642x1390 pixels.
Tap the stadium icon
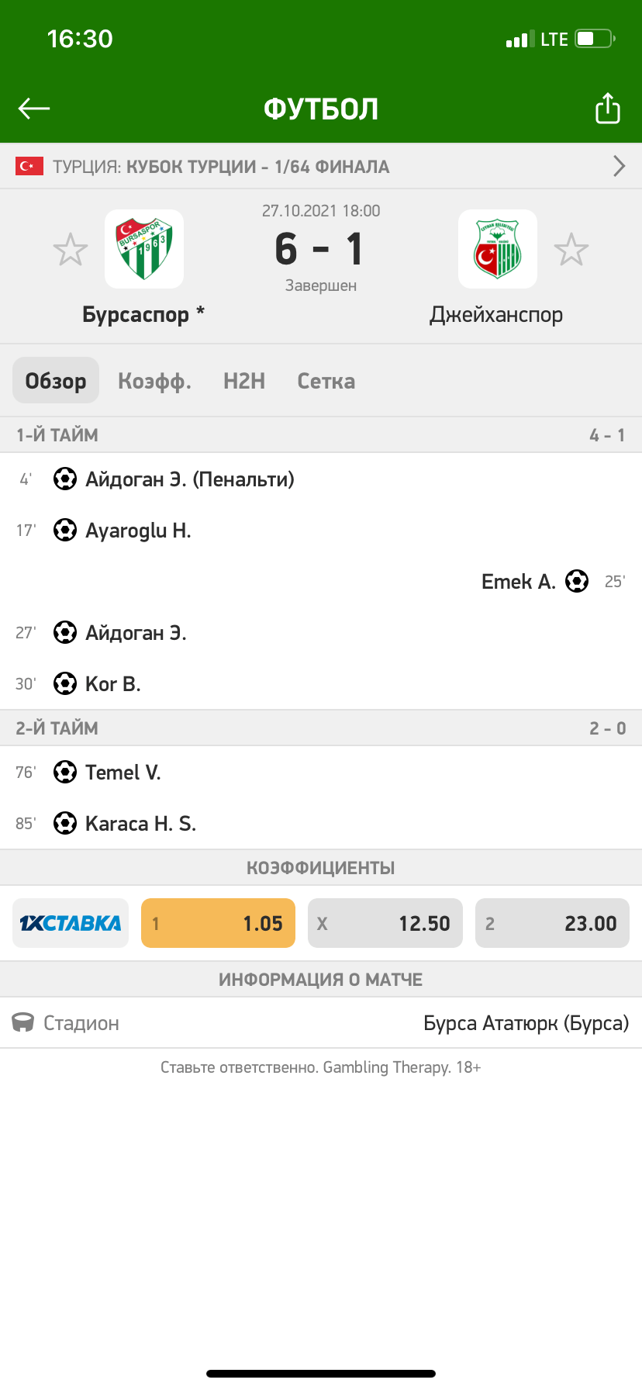(x=23, y=1023)
